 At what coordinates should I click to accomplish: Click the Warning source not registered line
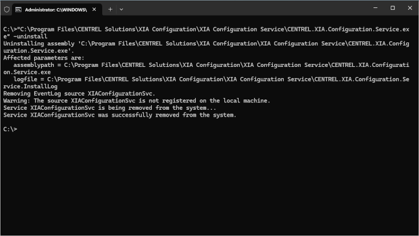tap(136, 100)
